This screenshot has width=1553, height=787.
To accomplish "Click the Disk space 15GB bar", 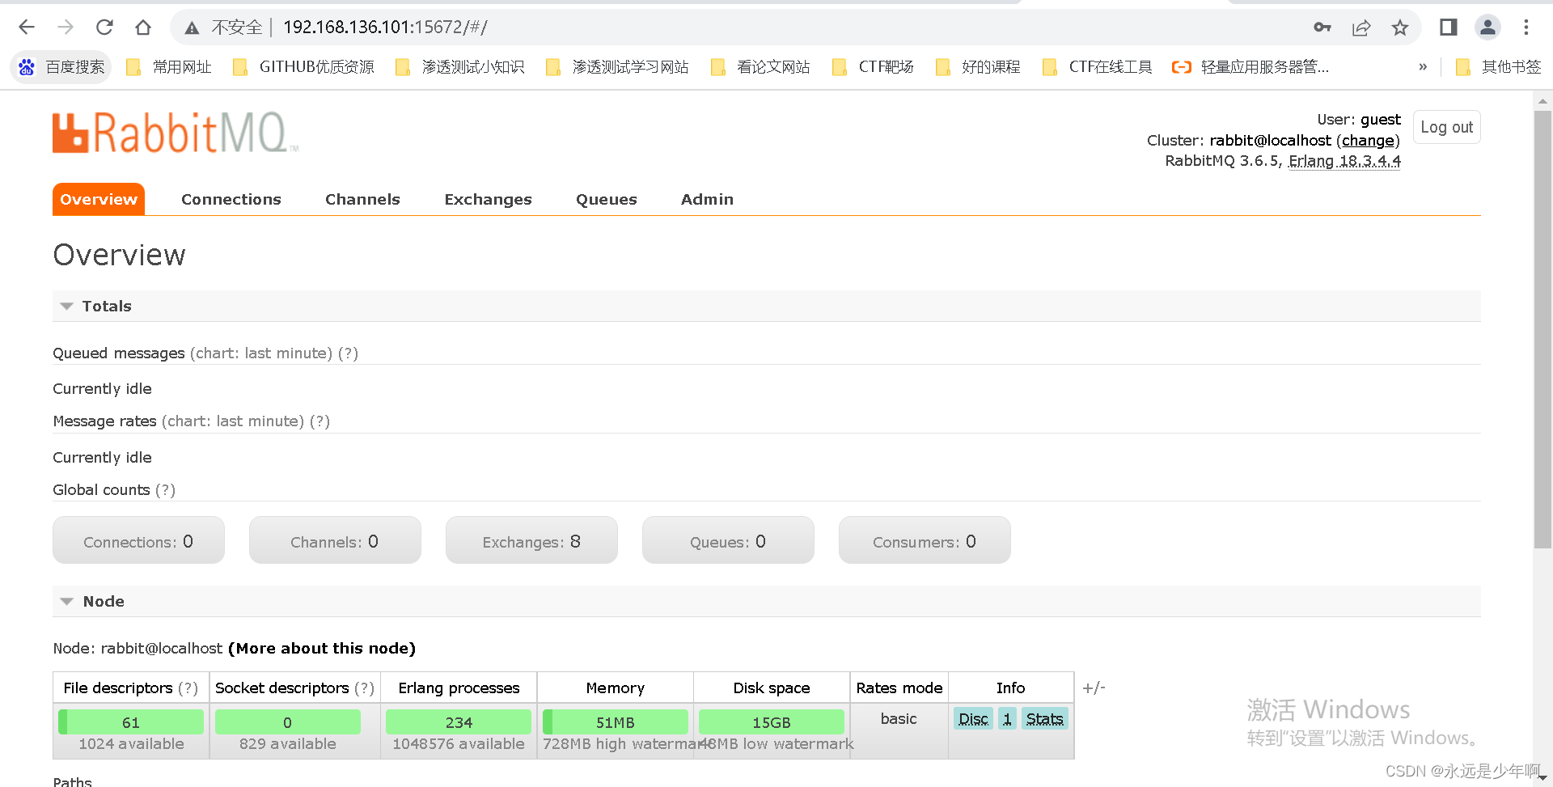I will coord(772,722).
